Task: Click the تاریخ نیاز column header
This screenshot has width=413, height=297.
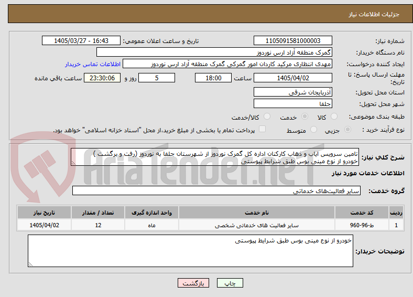Action: tap(44, 213)
